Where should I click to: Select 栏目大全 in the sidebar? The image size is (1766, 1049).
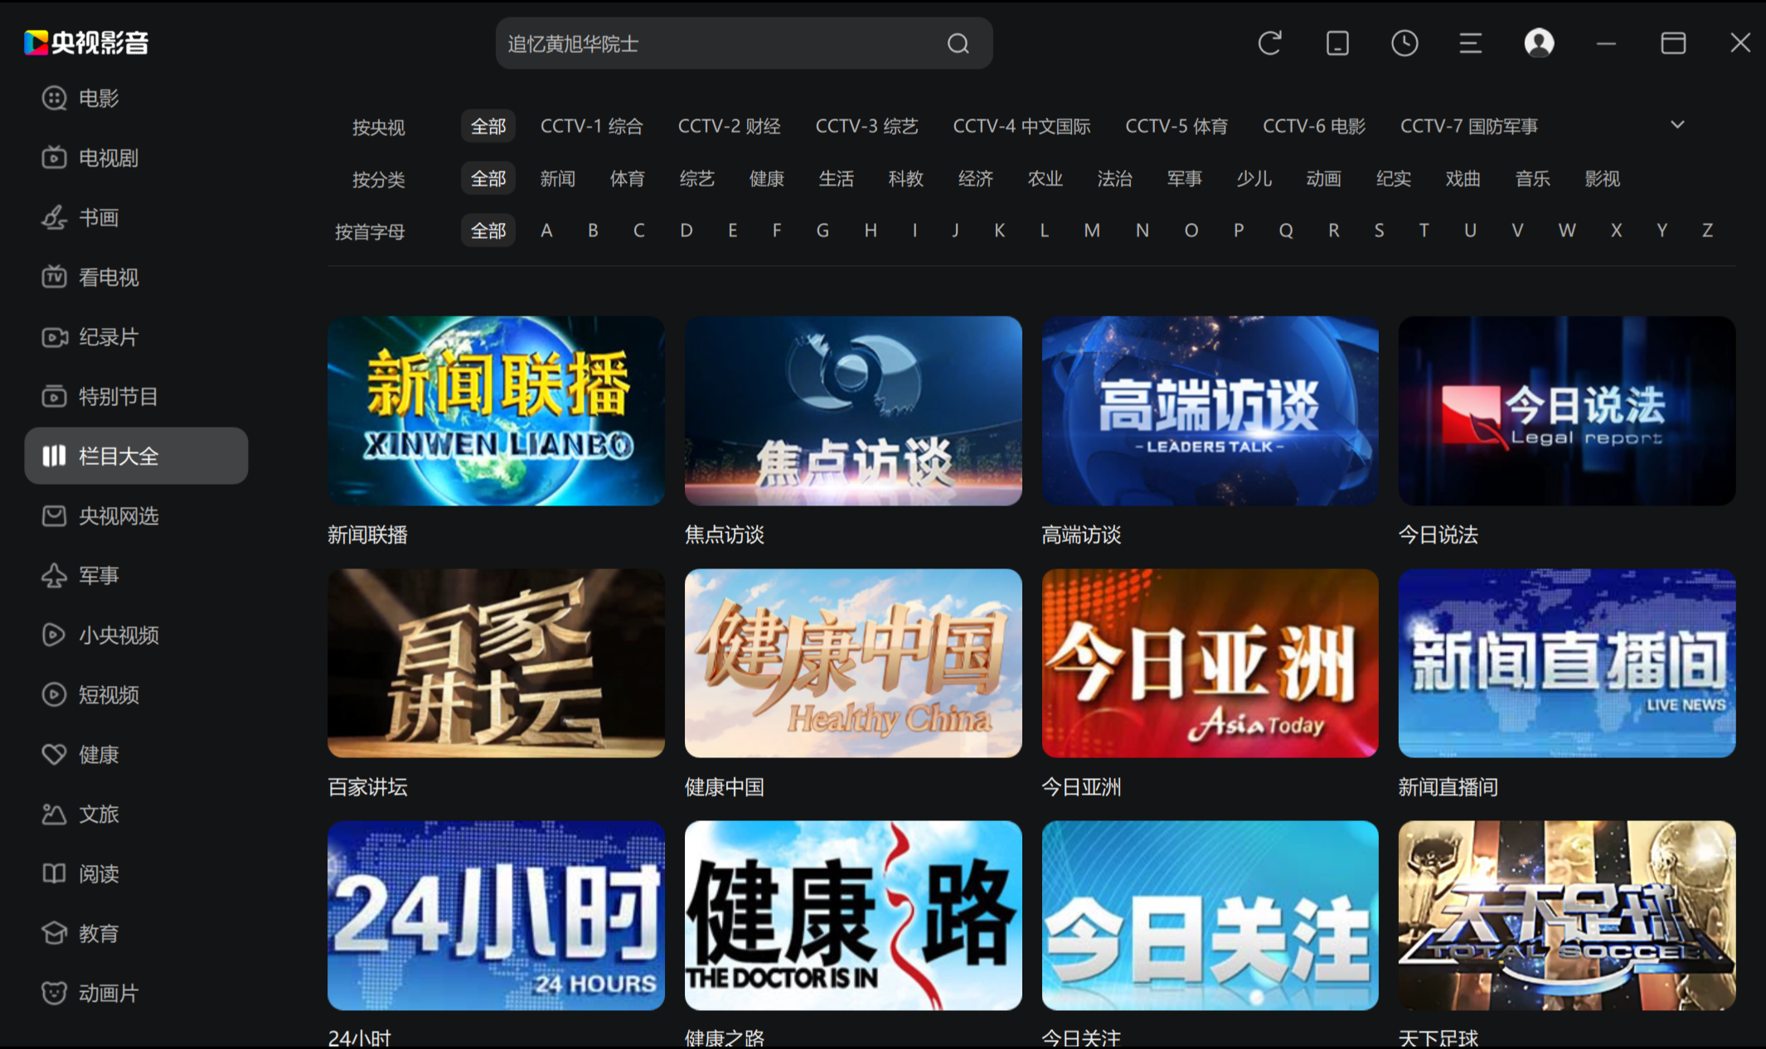pyautogui.click(x=136, y=456)
